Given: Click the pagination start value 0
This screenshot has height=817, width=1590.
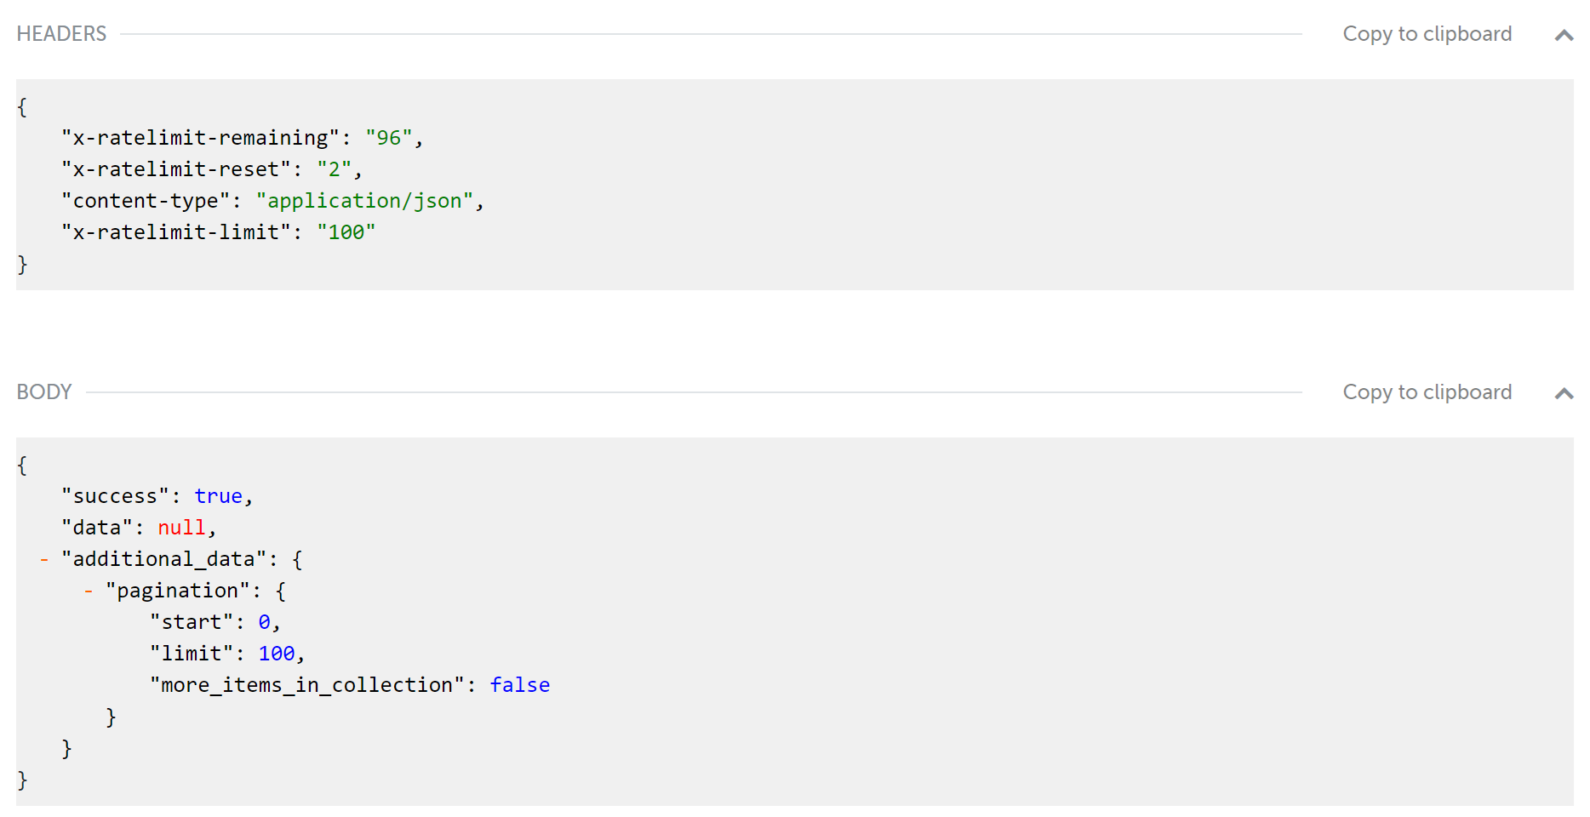Looking at the screenshot, I should click(265, 621).
